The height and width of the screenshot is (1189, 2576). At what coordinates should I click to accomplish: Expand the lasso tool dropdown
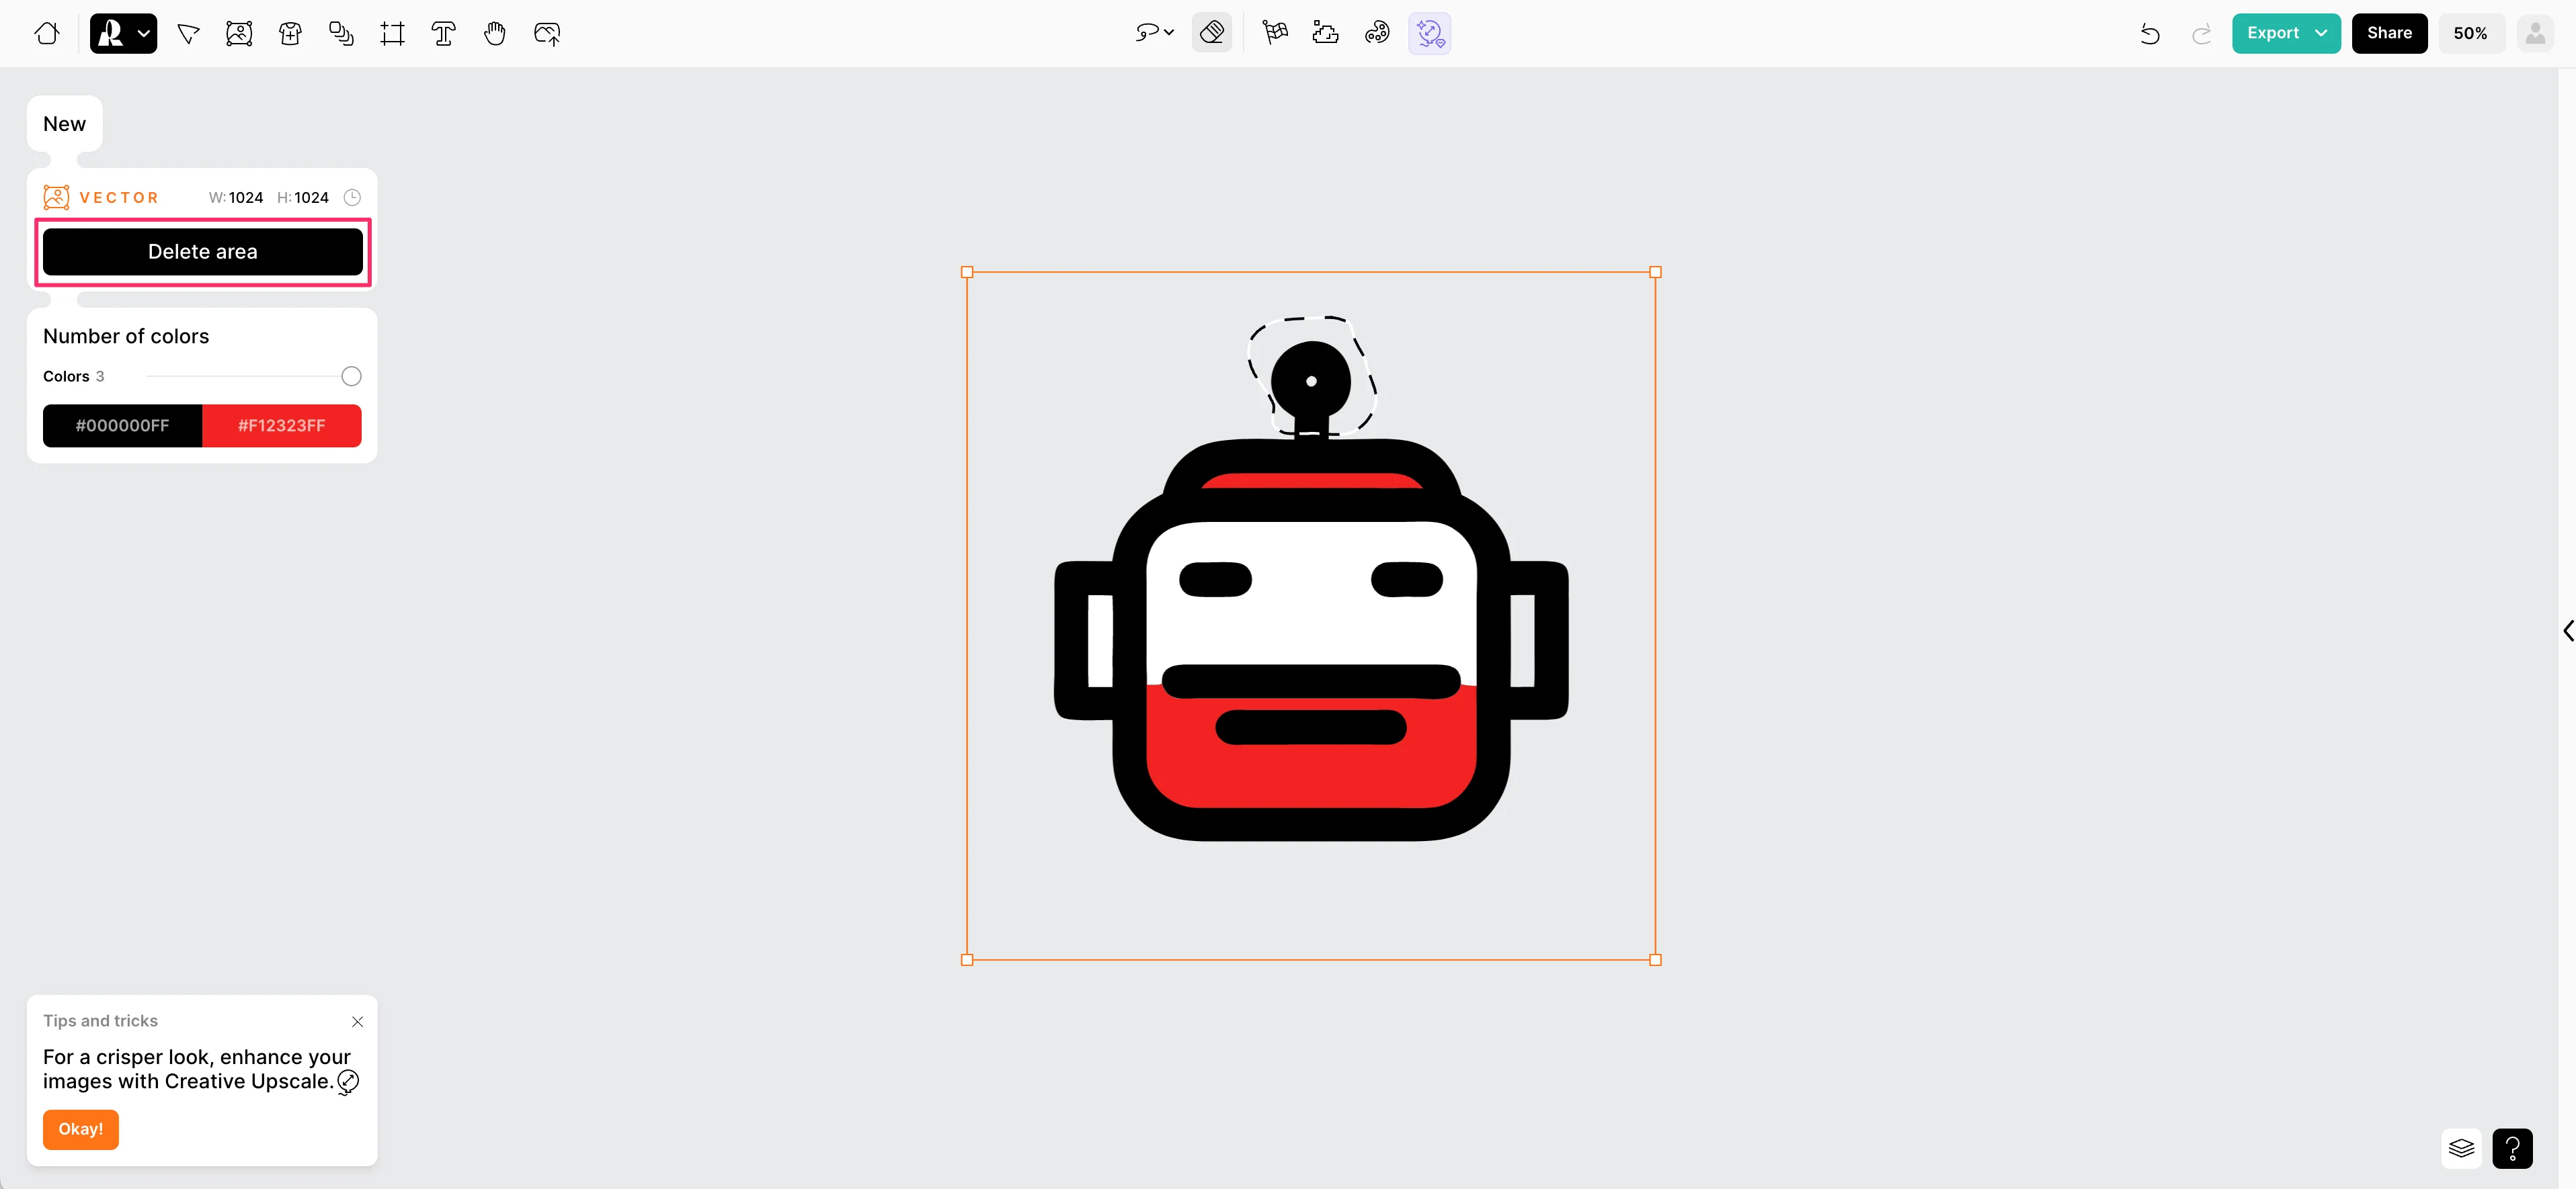(1168, 33)
